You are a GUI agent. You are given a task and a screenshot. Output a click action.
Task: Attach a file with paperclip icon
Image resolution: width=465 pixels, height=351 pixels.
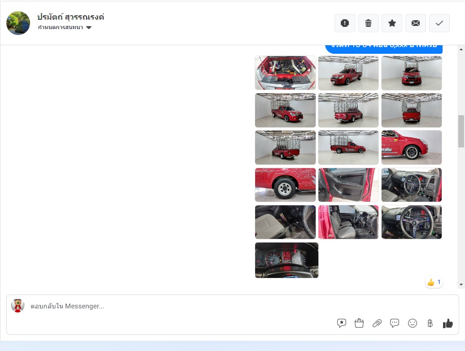[377, 323]
